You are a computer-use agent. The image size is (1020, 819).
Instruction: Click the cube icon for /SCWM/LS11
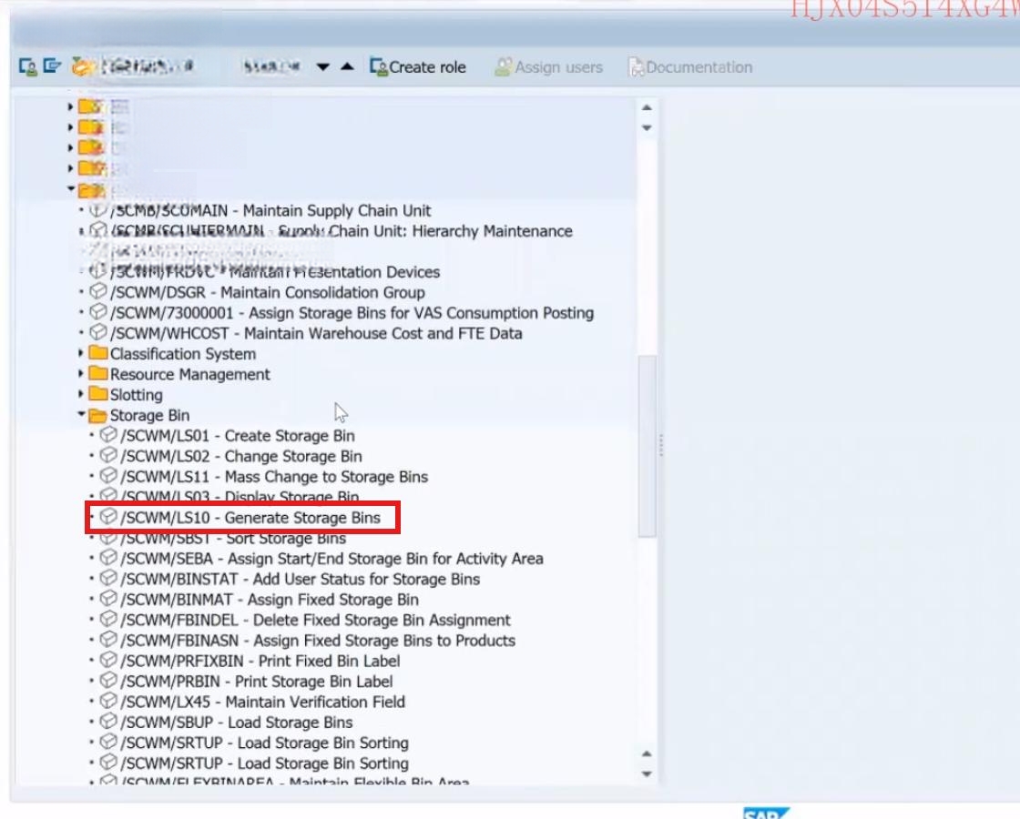[x=108, y=476]
